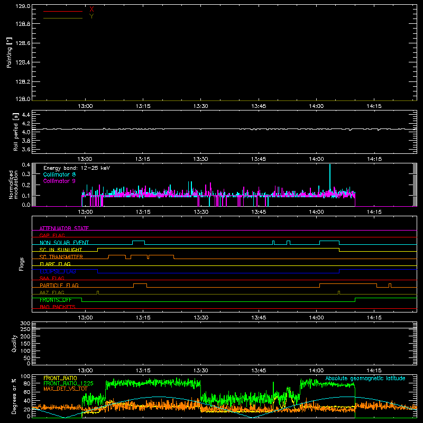Click the 'Degrees or %' axis title
This screenshot has width=423, height=423.
[14, 397]
